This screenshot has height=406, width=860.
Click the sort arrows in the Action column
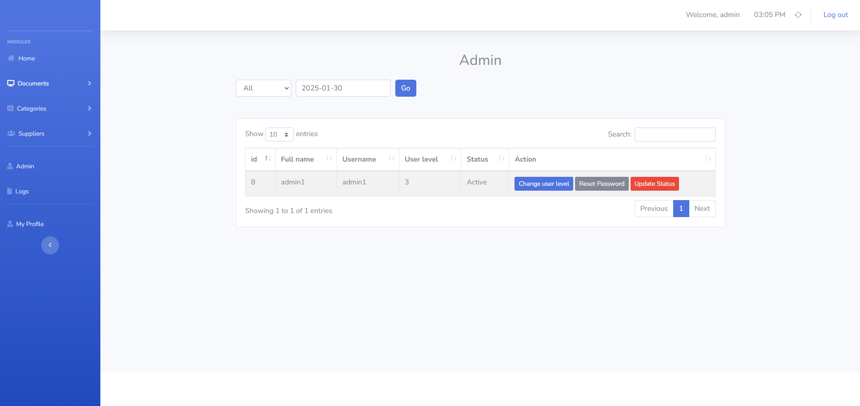pos(708,159)
